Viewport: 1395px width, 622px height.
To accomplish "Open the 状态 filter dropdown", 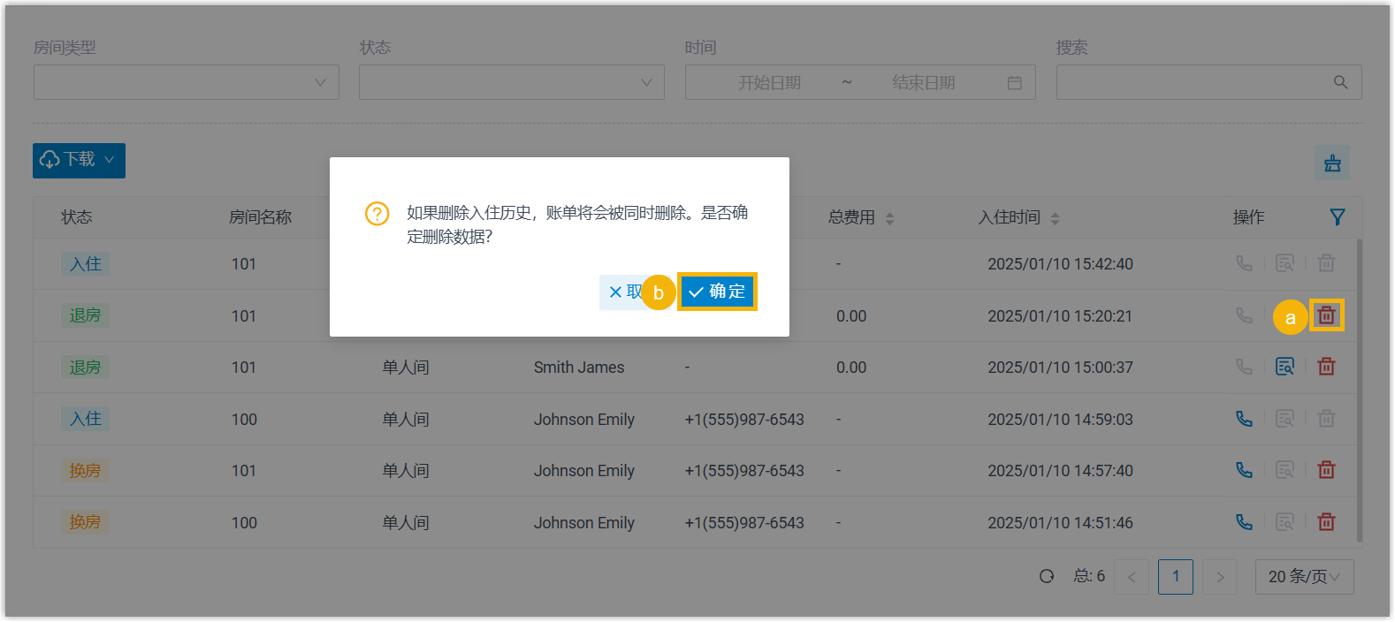I will coord(511,82).
